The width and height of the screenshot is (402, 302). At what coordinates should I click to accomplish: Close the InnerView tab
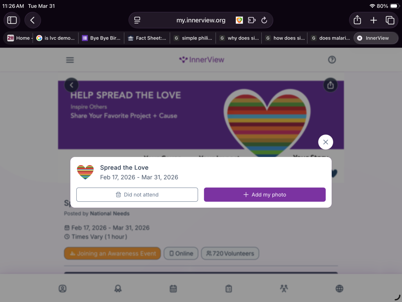360,38
